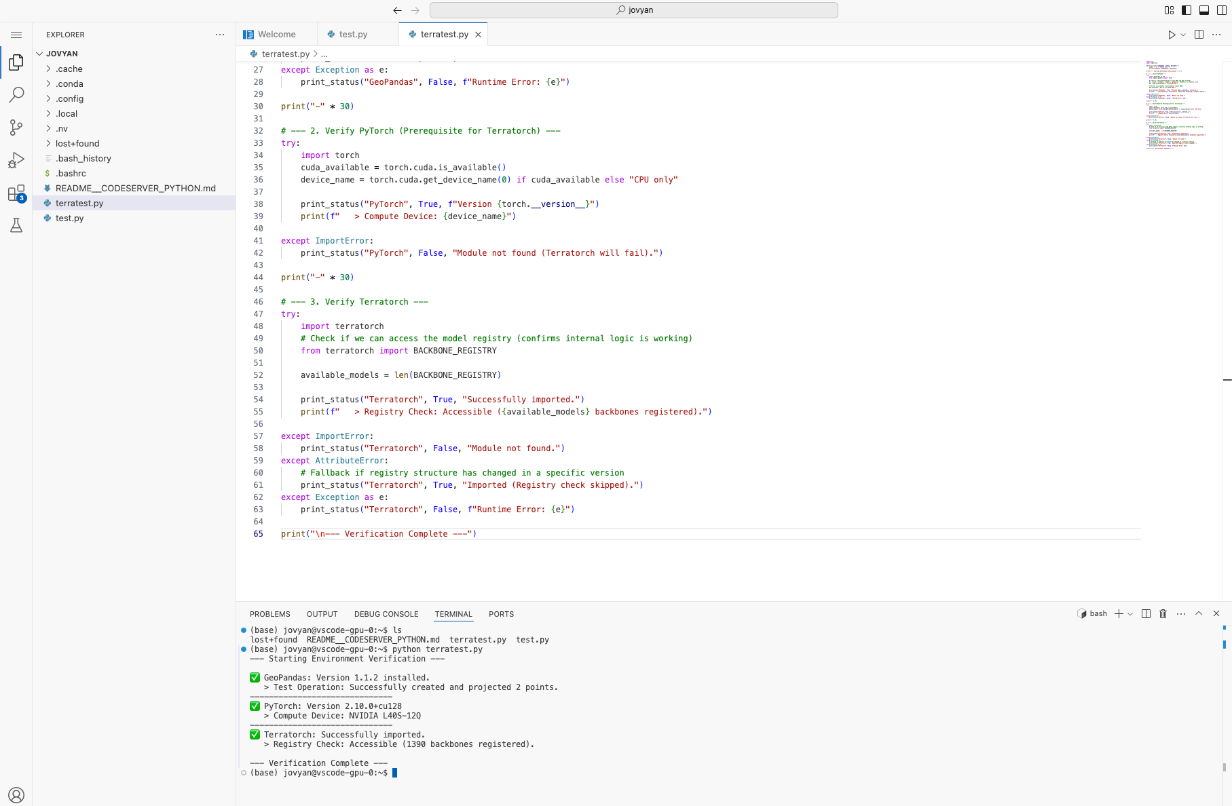Open the hamburger application menu
1232x806 pixels.
[16, 35]
